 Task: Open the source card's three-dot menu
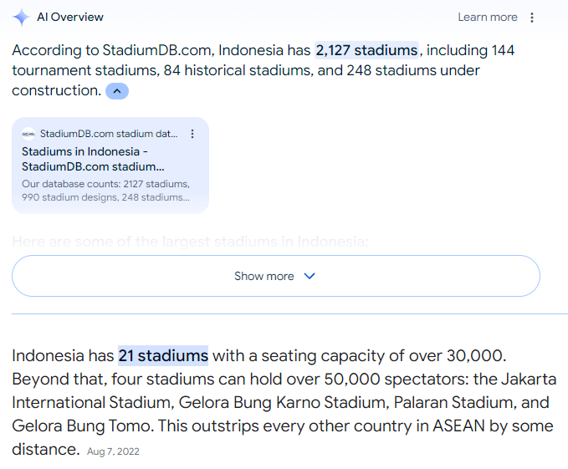tap(192, 134)
